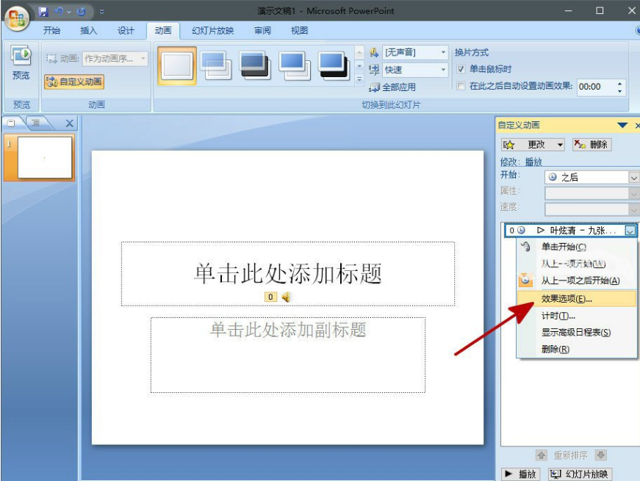Switch to the 设计 ribbon tab

point(126,31)
